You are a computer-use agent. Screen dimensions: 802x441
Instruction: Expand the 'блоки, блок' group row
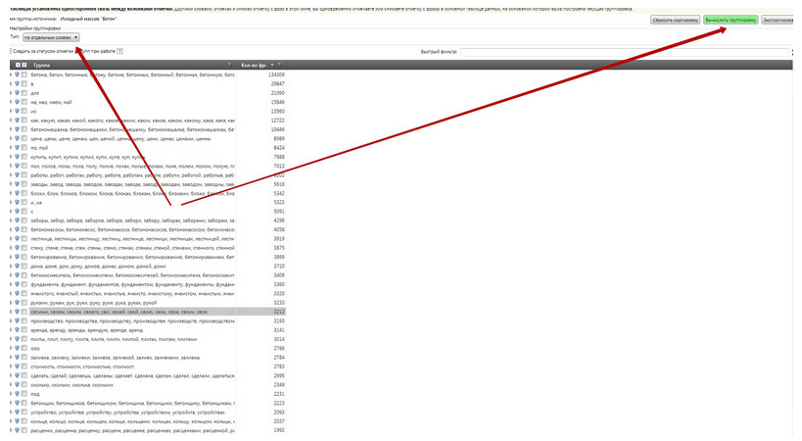pyautogui.click(x=10, y=193)
